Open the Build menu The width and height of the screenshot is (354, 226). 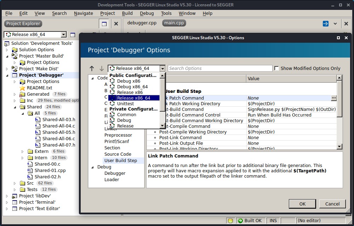click(x=127, y=13)
